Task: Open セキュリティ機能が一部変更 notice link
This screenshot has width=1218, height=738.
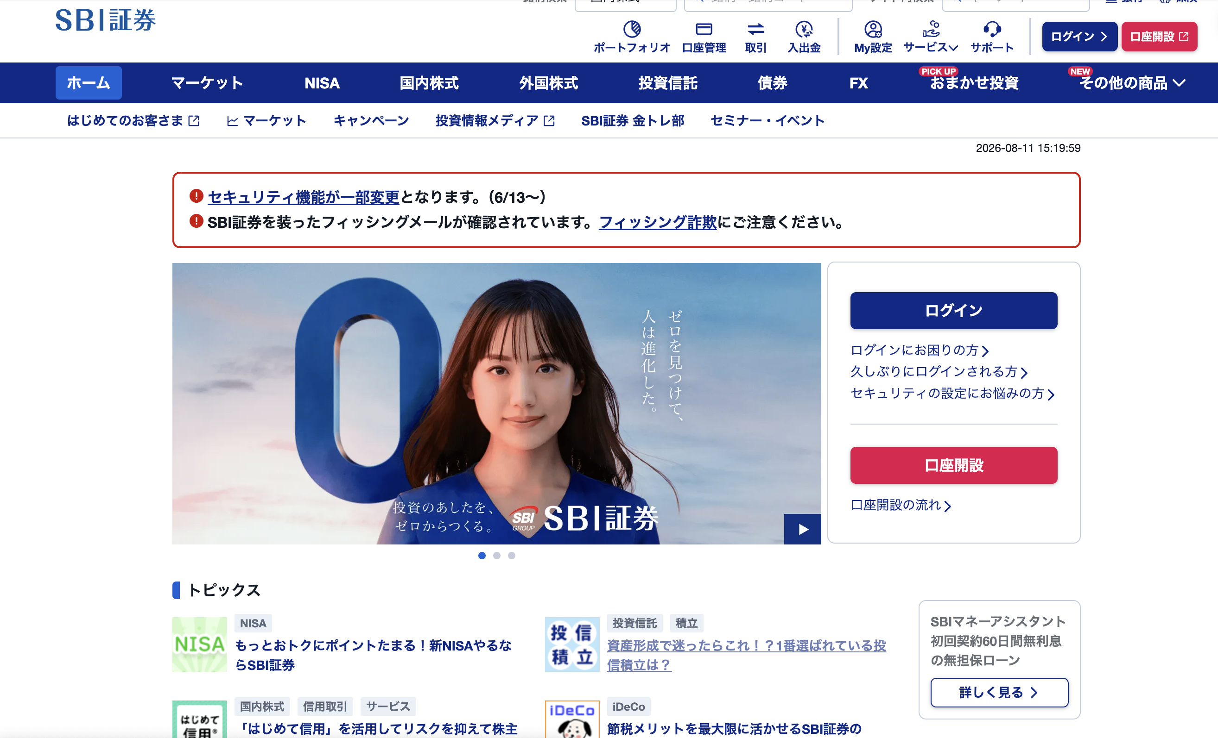Action: 303,197
